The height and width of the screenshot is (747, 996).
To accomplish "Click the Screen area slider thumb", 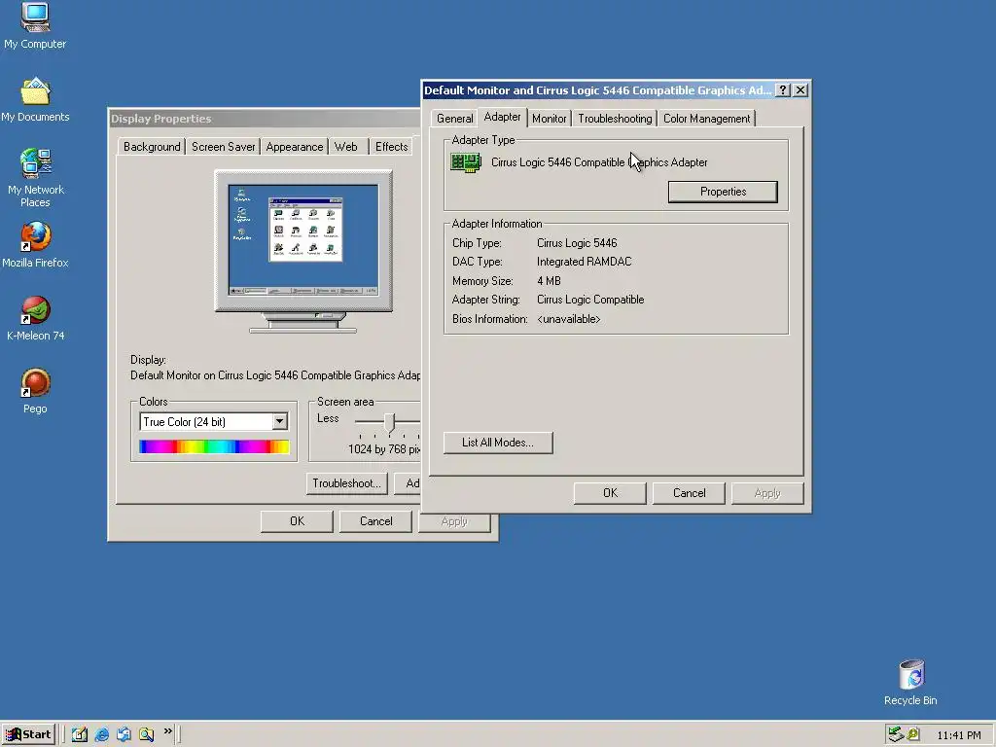I will (x=389, y=422).
